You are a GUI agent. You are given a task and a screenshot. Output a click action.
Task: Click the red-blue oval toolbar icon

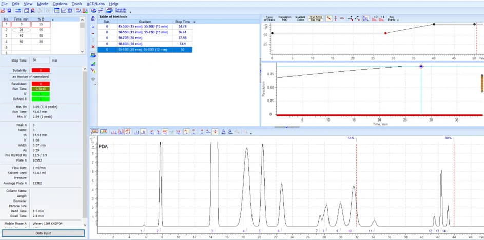click(x=94, y=11)
